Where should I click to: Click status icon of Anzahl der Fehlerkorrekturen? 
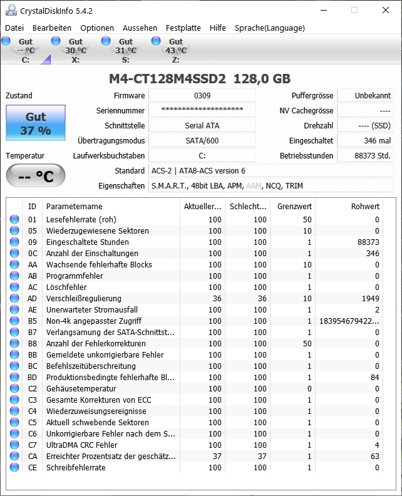[x=14, y=343]
